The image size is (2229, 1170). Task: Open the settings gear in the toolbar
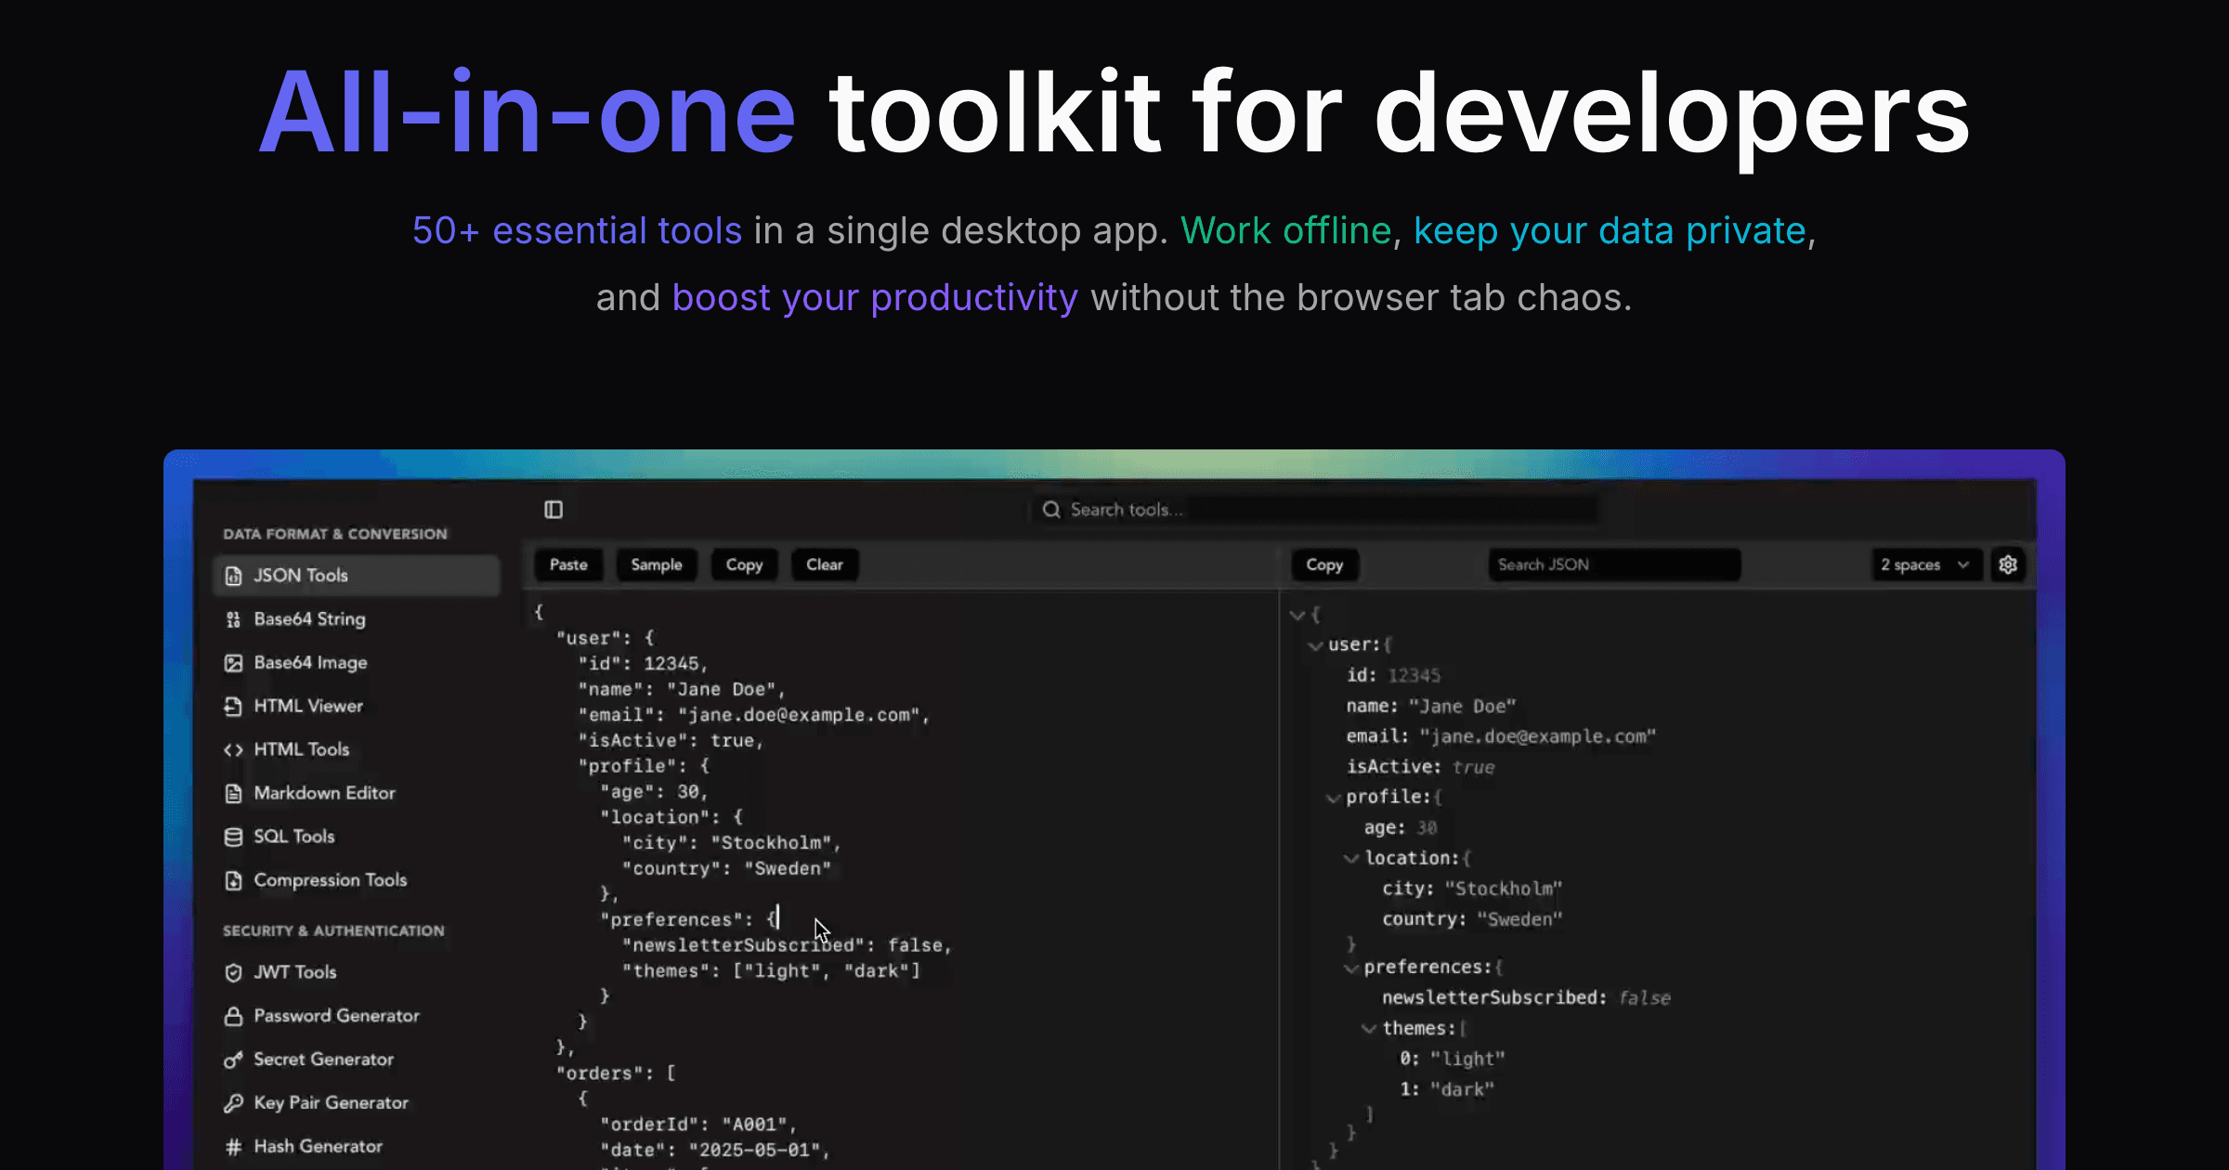tap(2008, 565)
